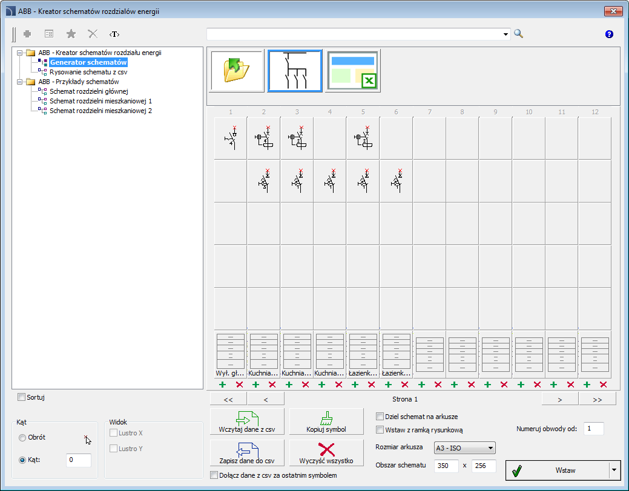
Task: Go to previous page with < button
Action: 266,399
